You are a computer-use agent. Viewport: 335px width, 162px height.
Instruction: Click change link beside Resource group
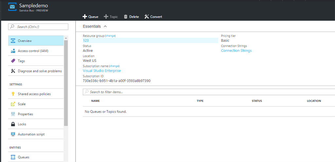coord(110,36)
